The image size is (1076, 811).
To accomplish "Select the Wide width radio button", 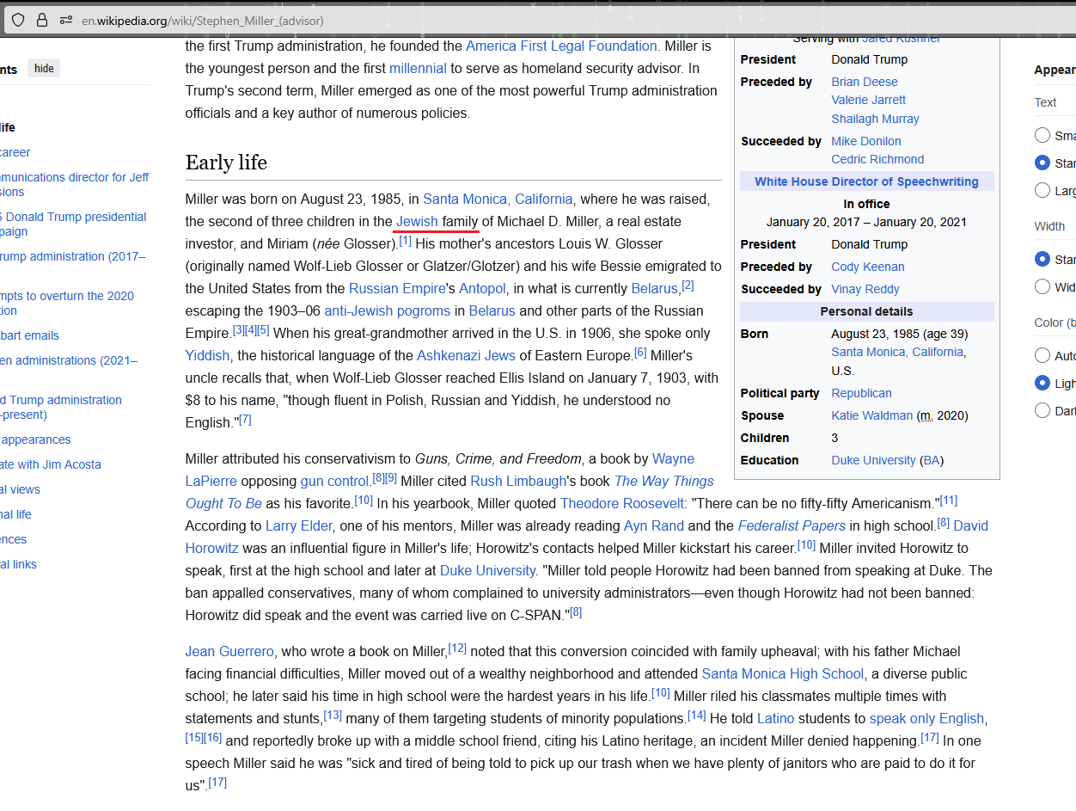I will [x=1042, y=286].
